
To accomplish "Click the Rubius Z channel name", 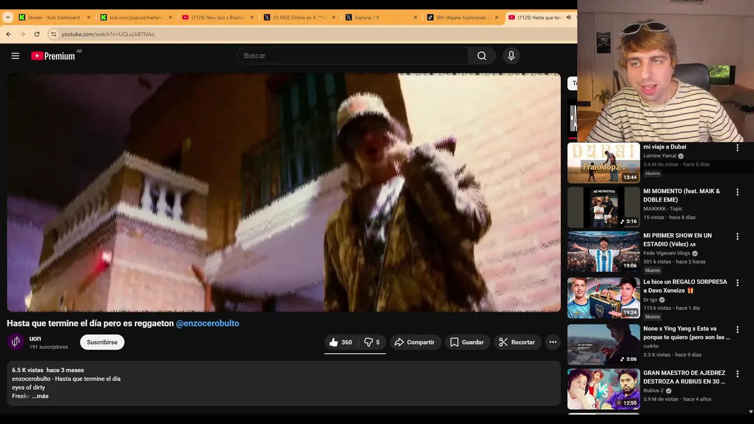I will [x=653, y=390].
